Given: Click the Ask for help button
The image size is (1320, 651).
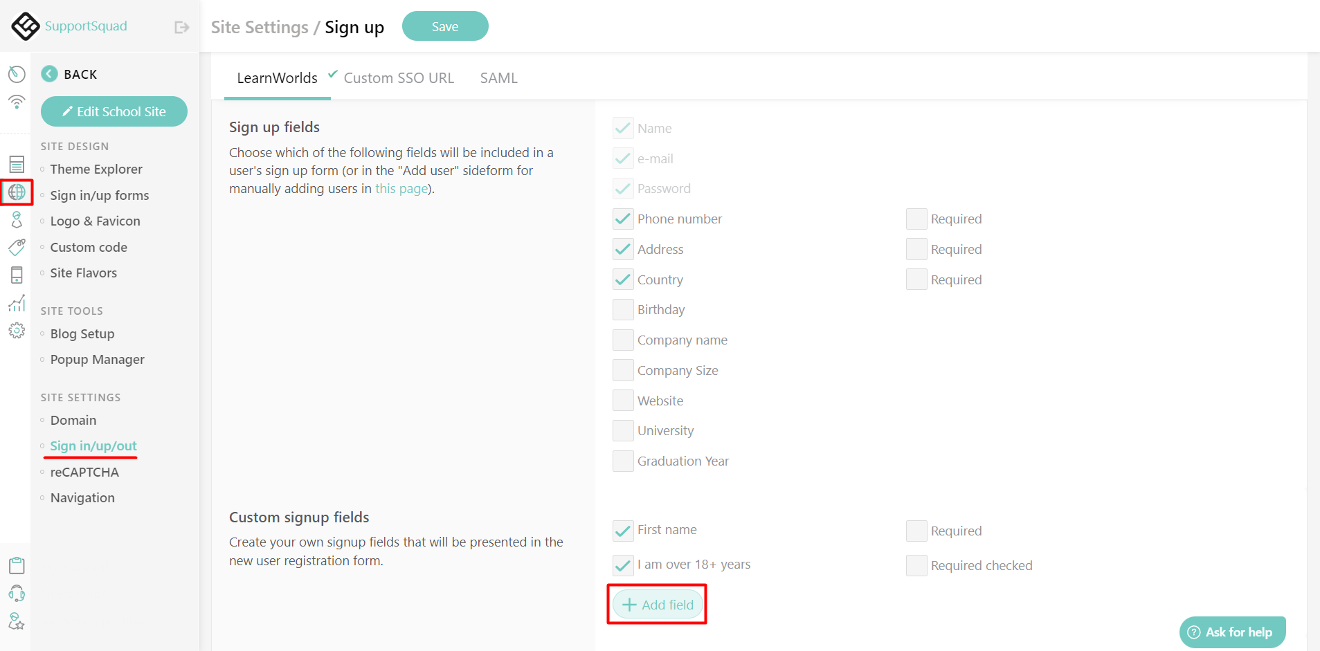Looking at the screenshot, I should tap(1232, 632).
